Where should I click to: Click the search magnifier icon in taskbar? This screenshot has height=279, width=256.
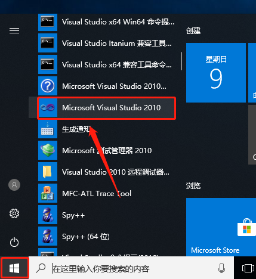coord(41,268)
